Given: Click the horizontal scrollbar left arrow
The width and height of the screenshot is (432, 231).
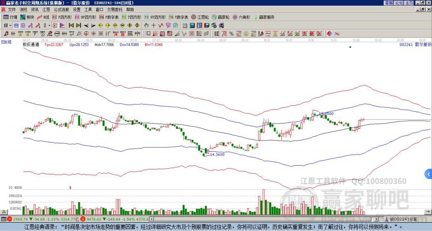Looking at the screenshot, I should [151, 219].
